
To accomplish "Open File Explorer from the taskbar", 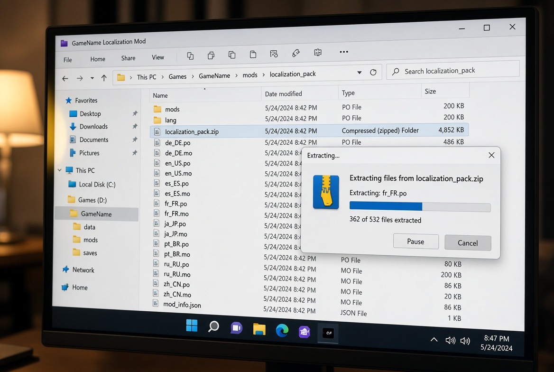I will tap(259, 329).
